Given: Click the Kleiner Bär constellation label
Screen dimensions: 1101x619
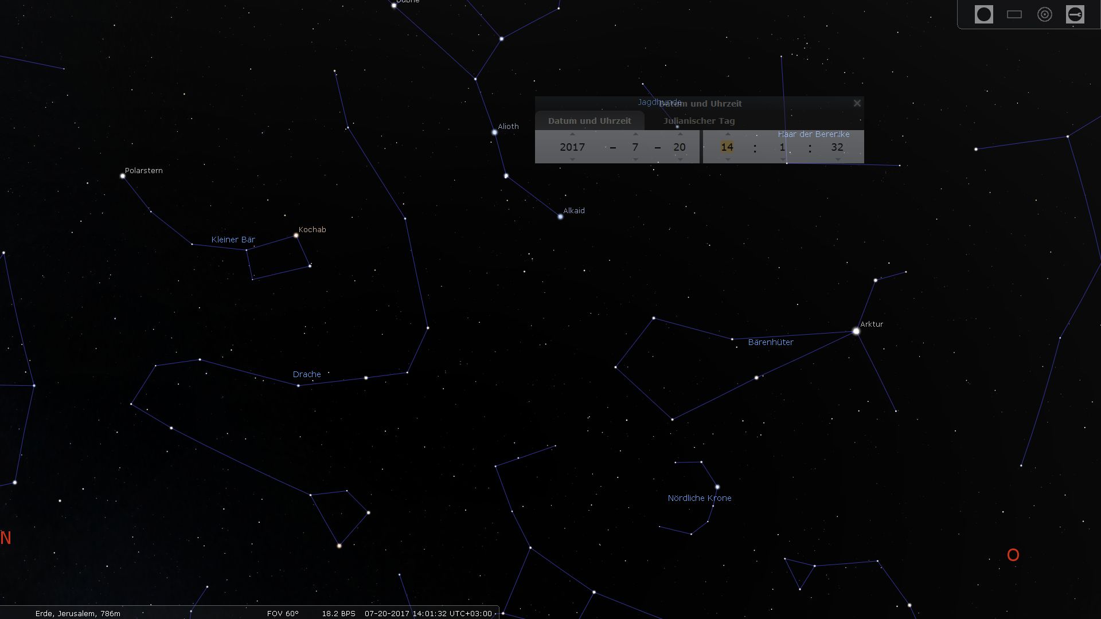Looking at the screenshot, I should point(233,240).
